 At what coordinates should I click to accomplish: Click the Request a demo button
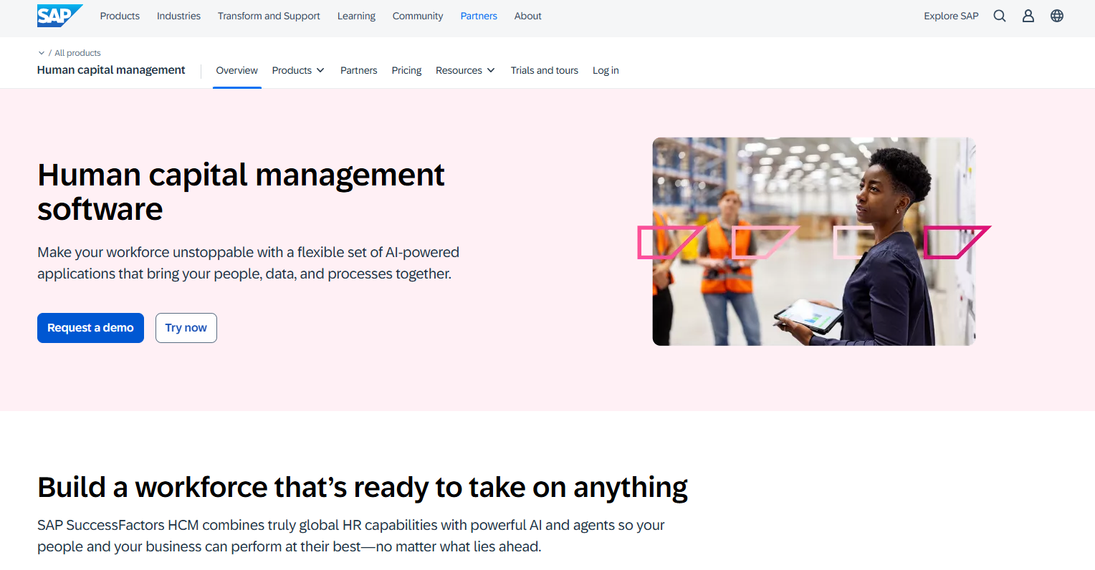(90, 328)
